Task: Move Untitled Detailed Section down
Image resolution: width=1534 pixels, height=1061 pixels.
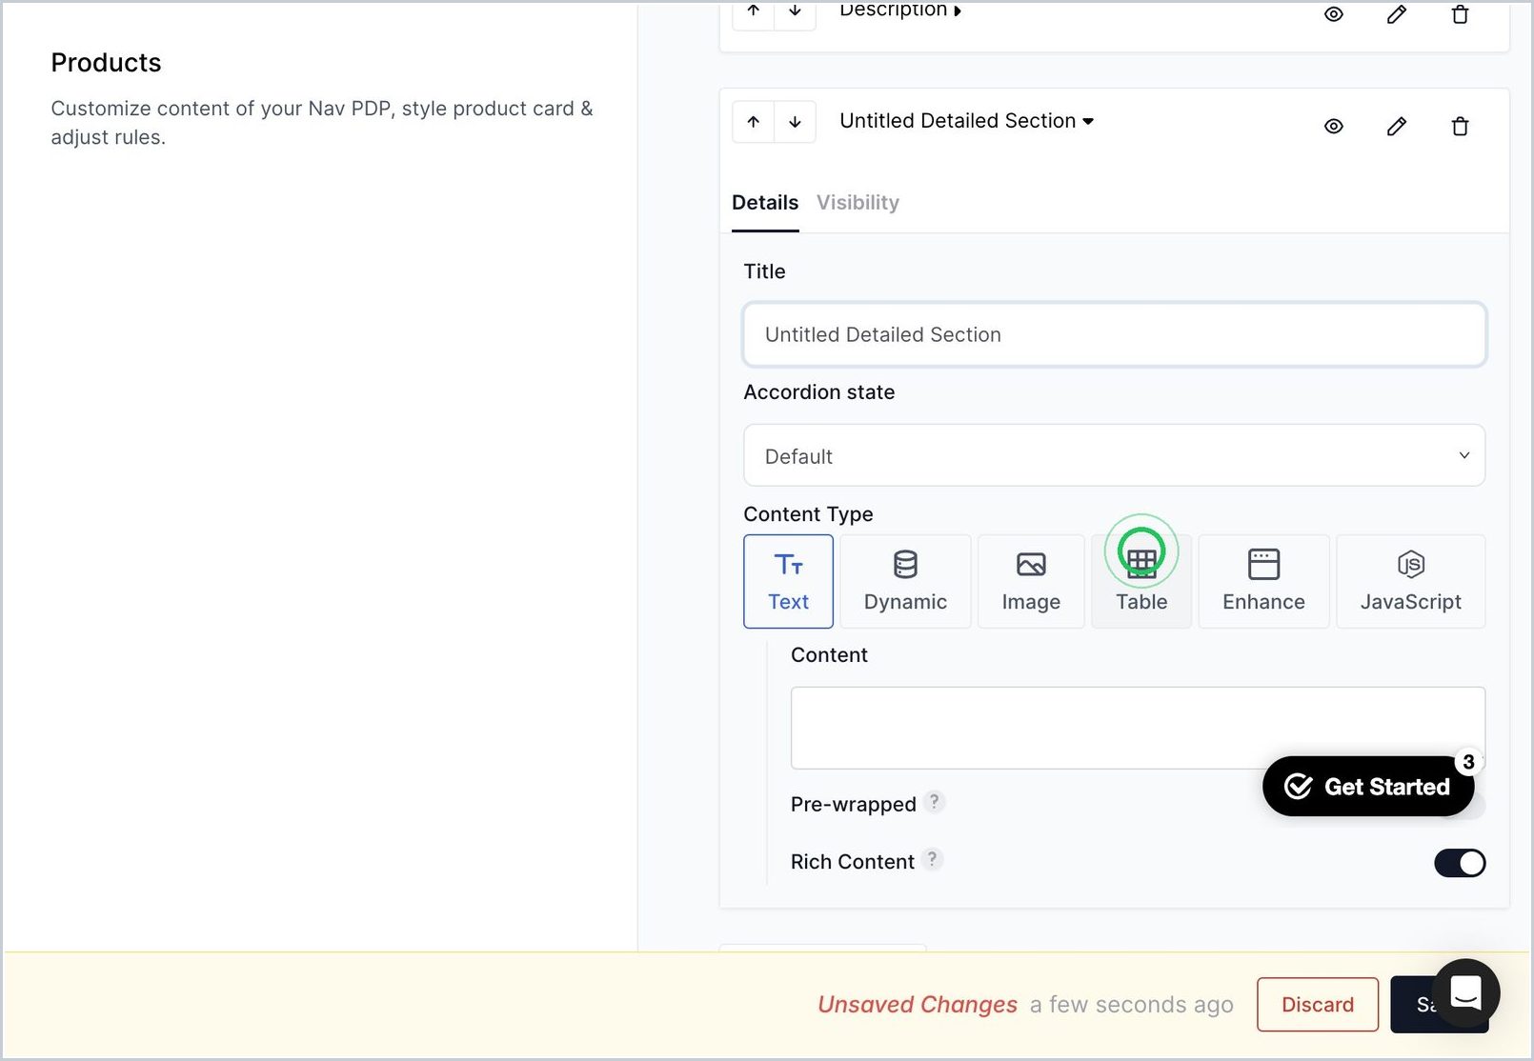Action: [x=796, y=122]
